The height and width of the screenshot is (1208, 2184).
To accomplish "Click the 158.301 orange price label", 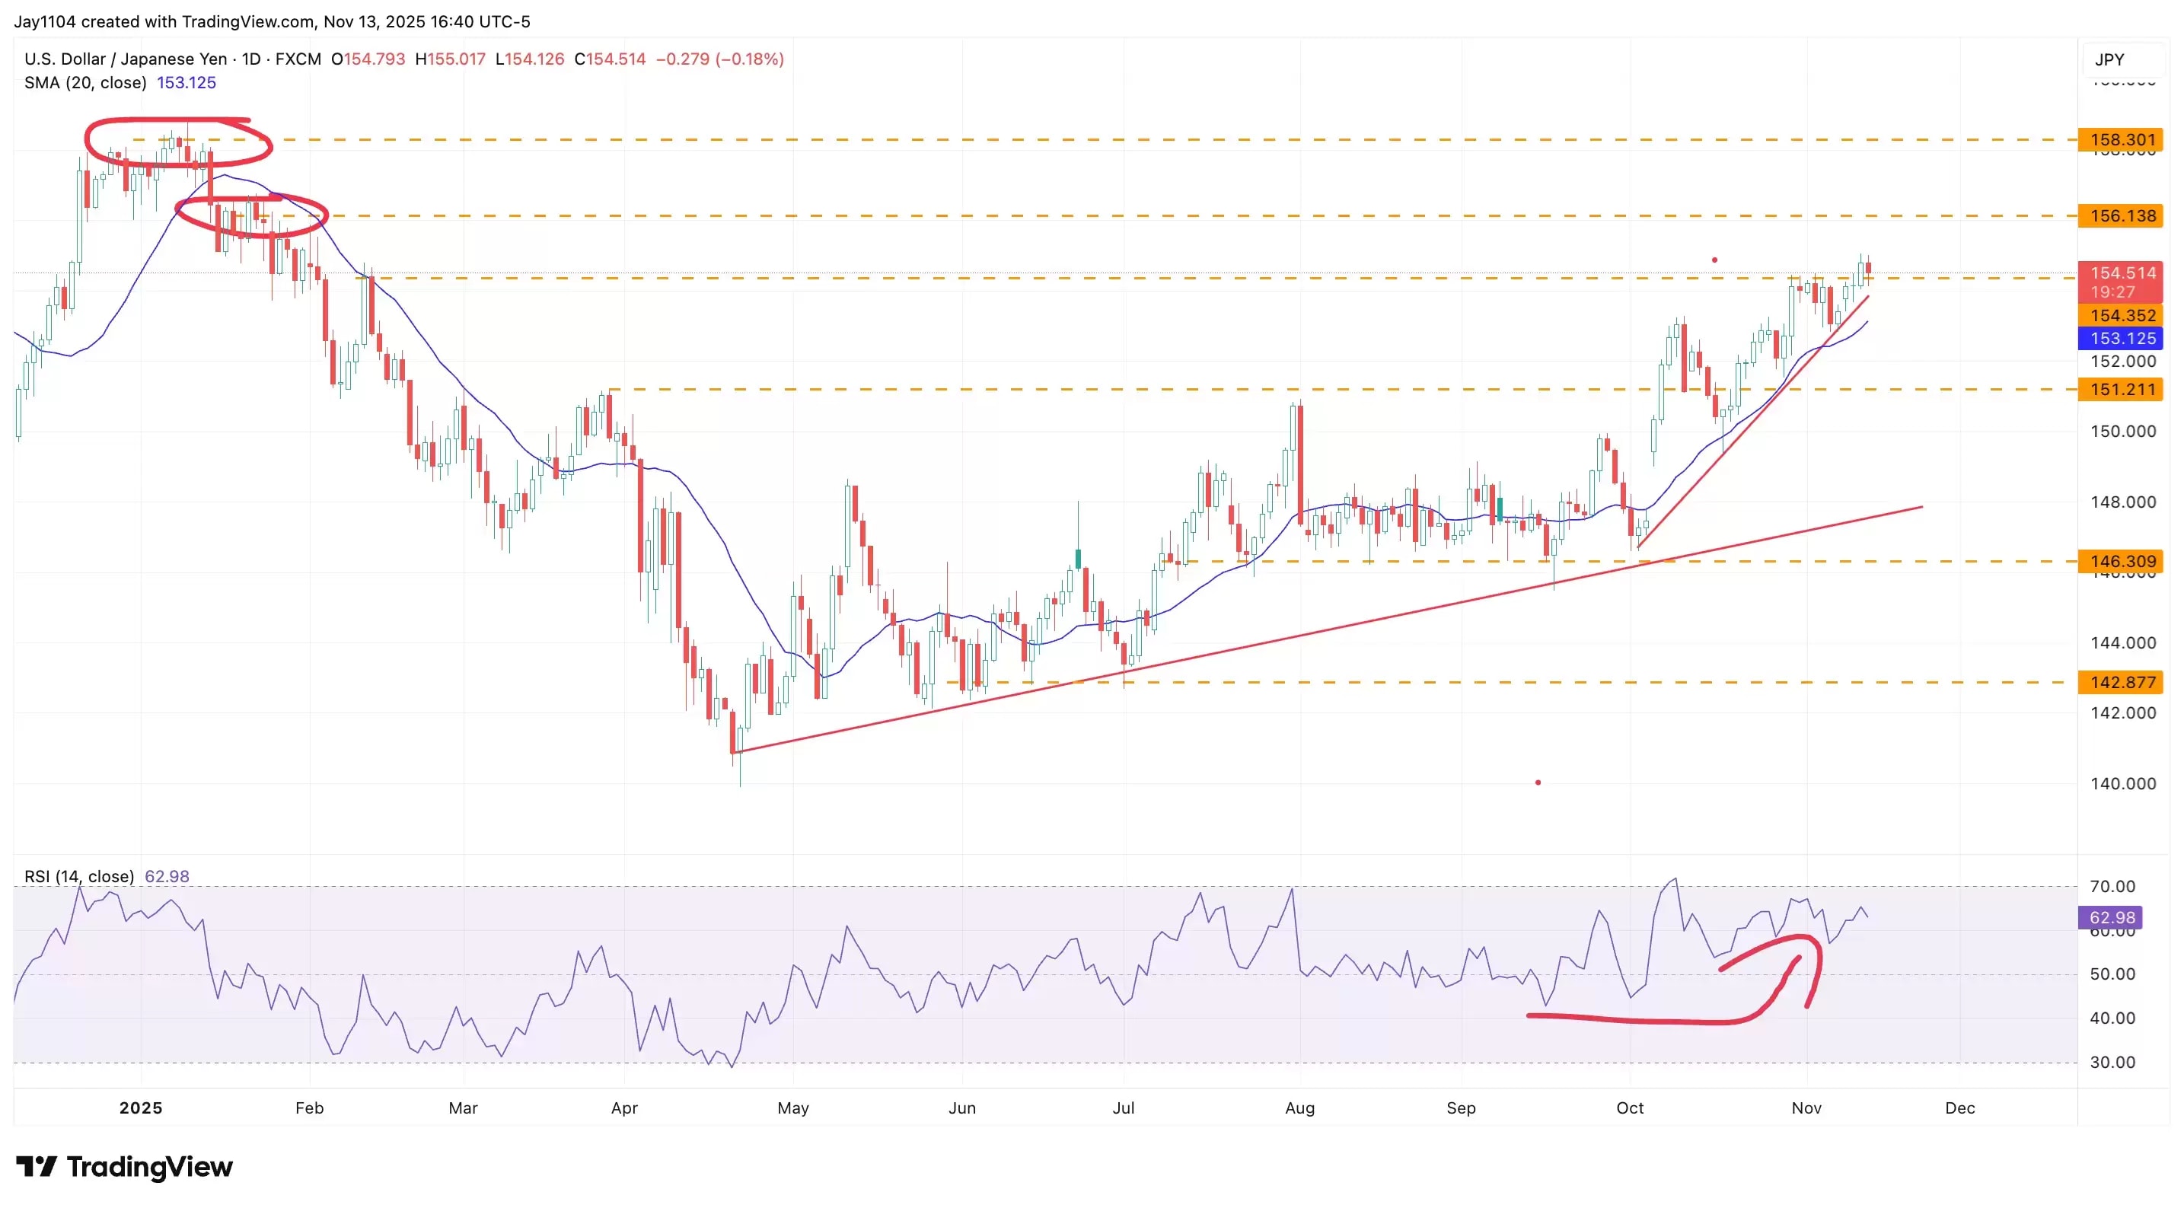I will [2122, 140].
